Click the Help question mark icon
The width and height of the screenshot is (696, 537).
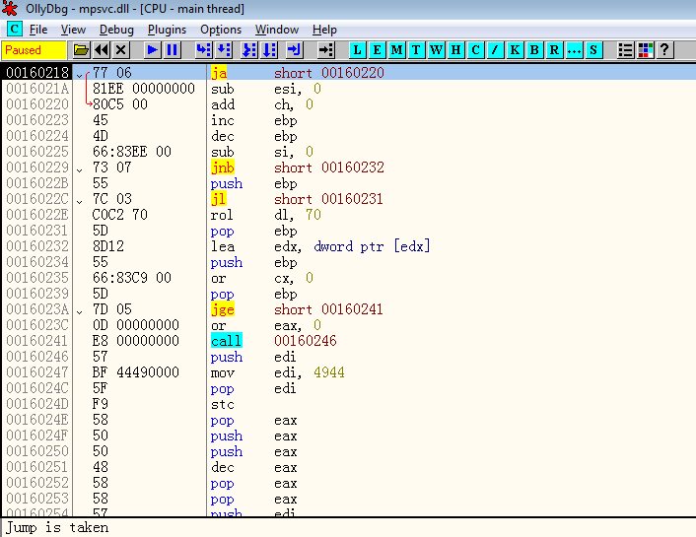pos(665,49)
